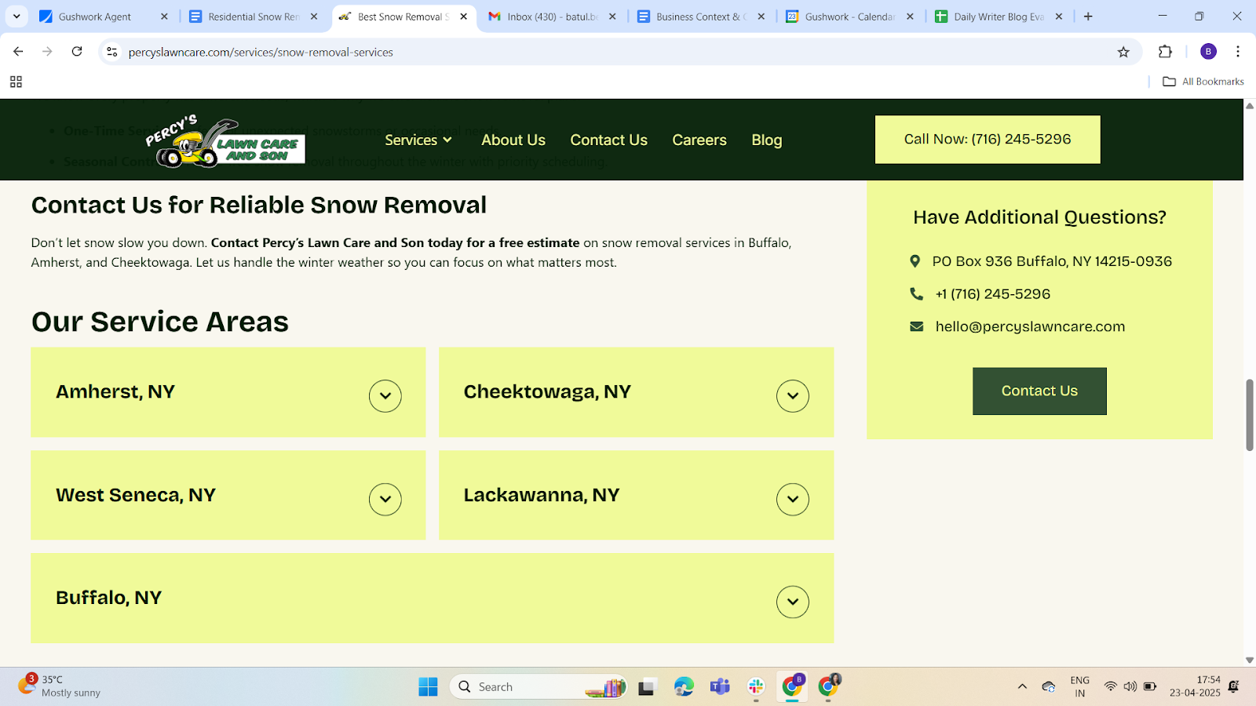Switch to Business Context document tab
Viewport: 1256px width, 706px height.
coord(701,16)
